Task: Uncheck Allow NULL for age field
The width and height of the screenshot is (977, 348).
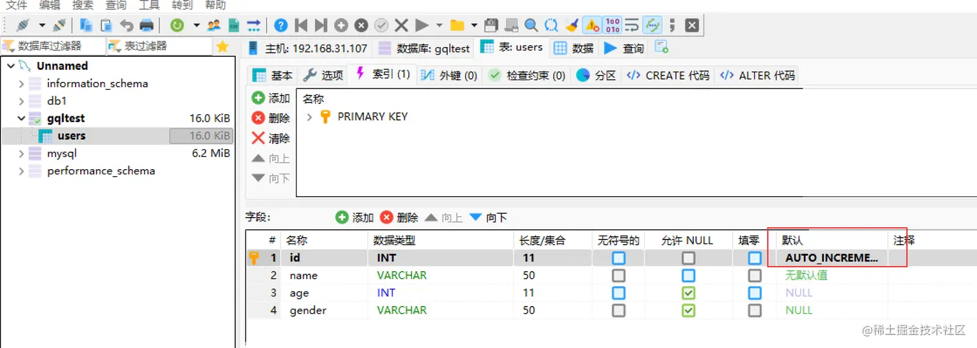Action: (x=689, y=292)
